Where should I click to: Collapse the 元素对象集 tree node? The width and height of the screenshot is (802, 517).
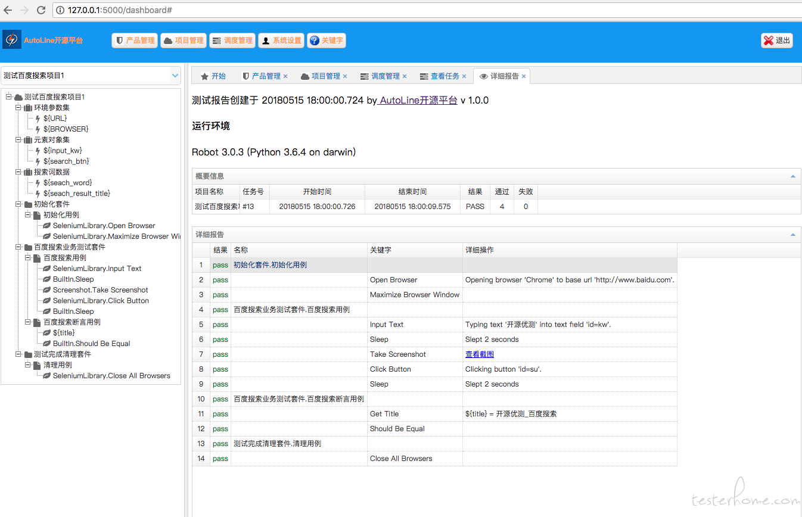tap(18, 140)
